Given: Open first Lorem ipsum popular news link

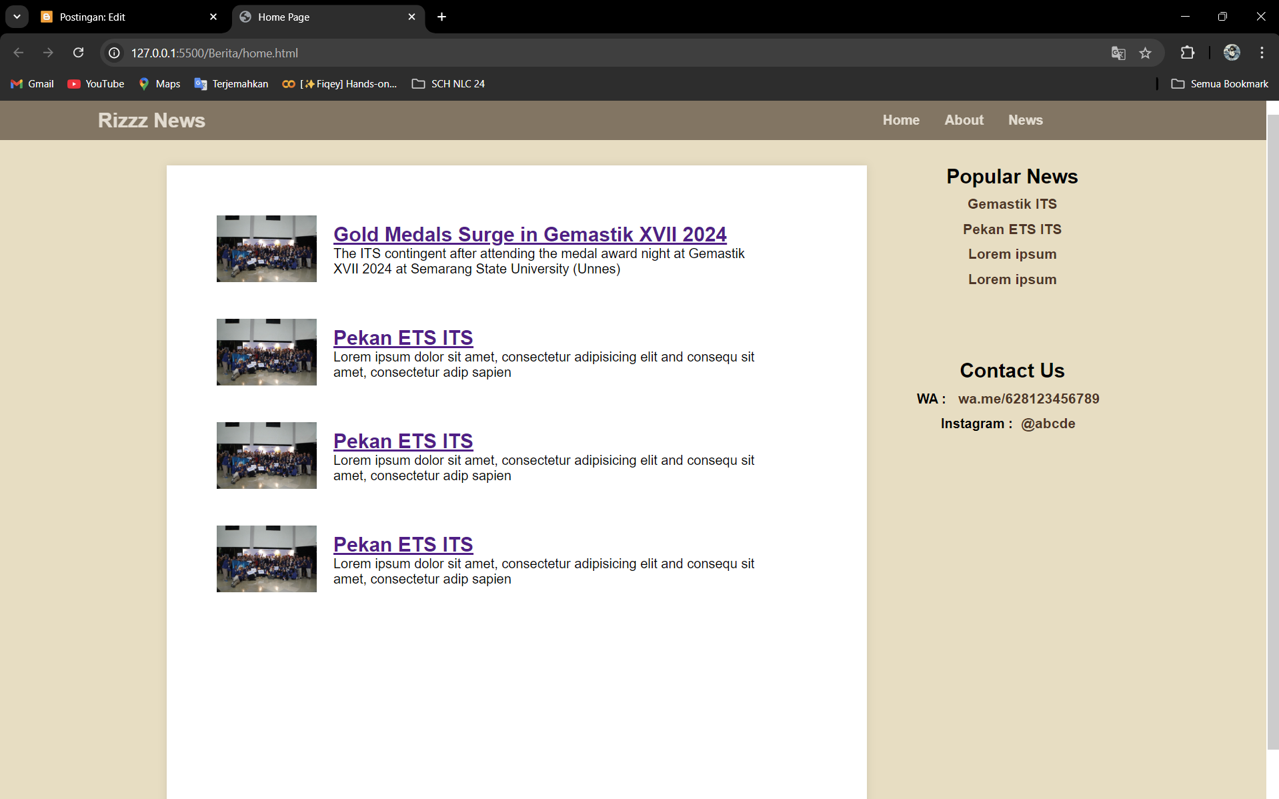Looking at the screenshot, I should click(x=1012, y=254).
